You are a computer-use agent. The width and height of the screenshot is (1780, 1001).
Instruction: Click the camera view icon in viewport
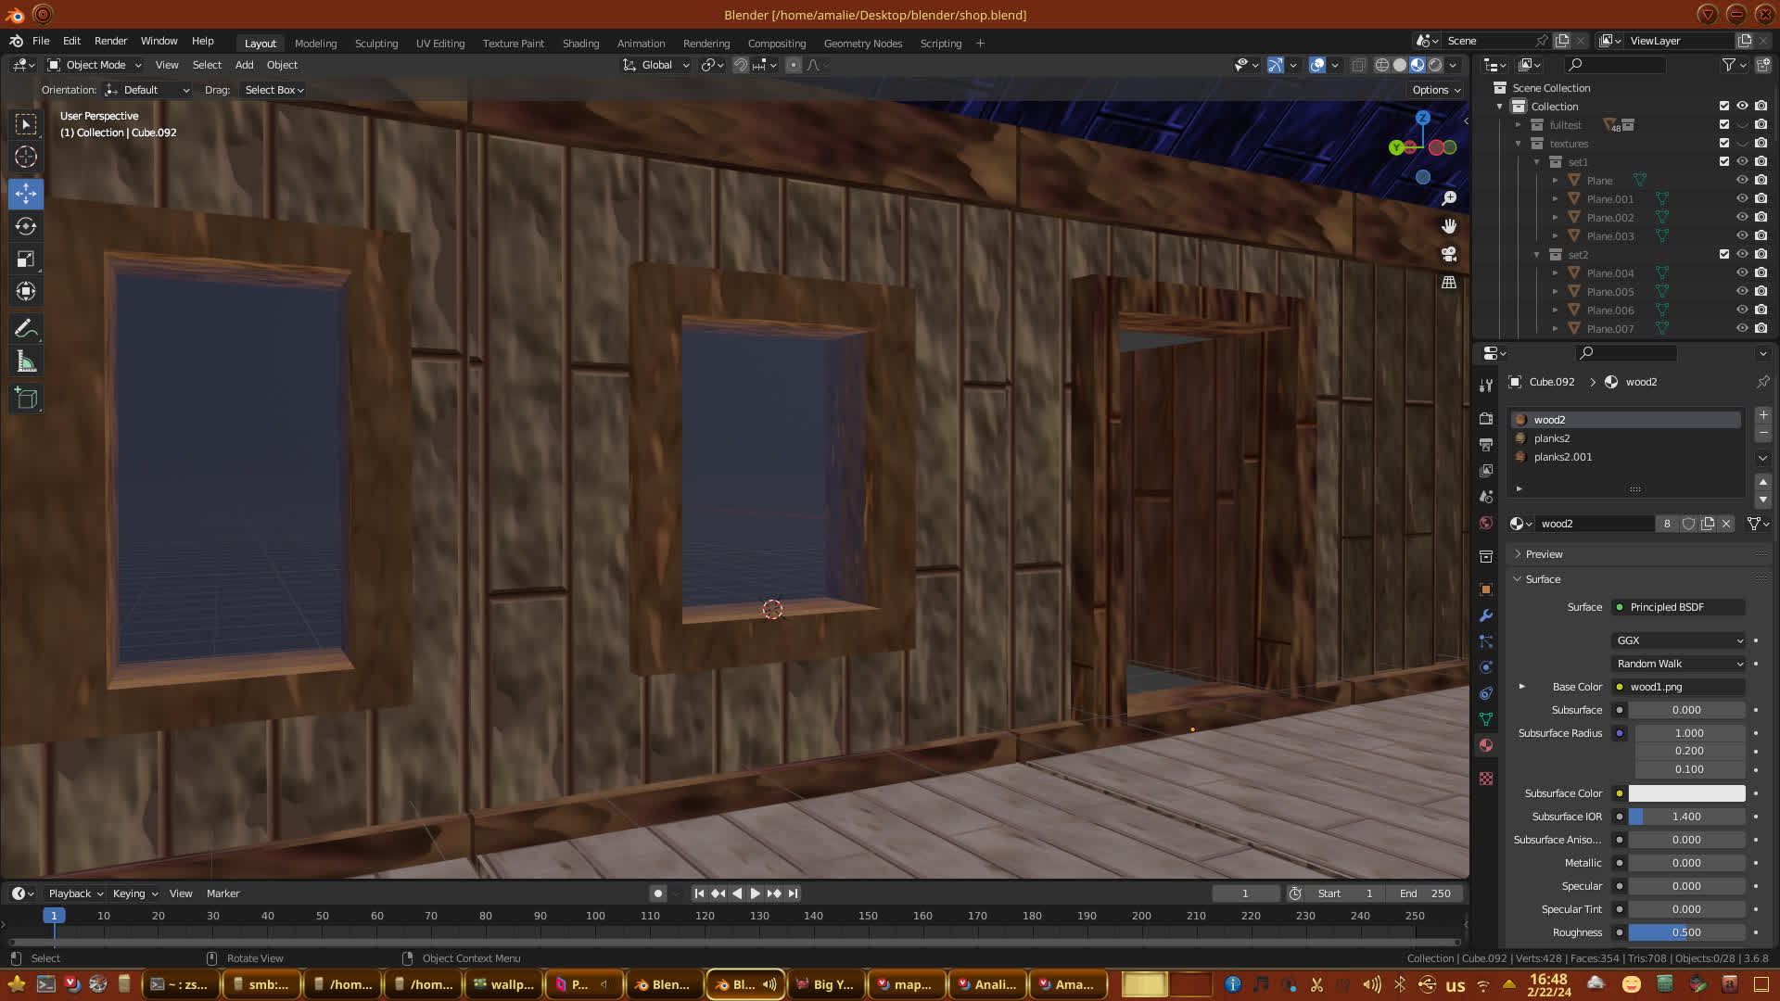pos(1449,254)
